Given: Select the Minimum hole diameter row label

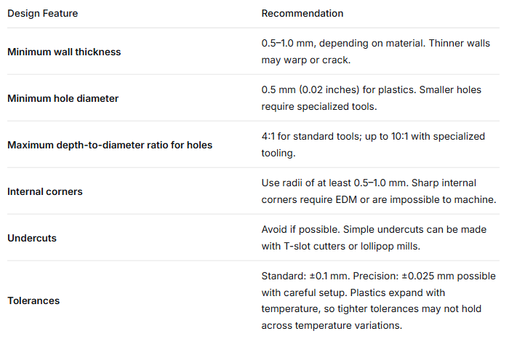Looking at the screenshot, I should [63, 98].
